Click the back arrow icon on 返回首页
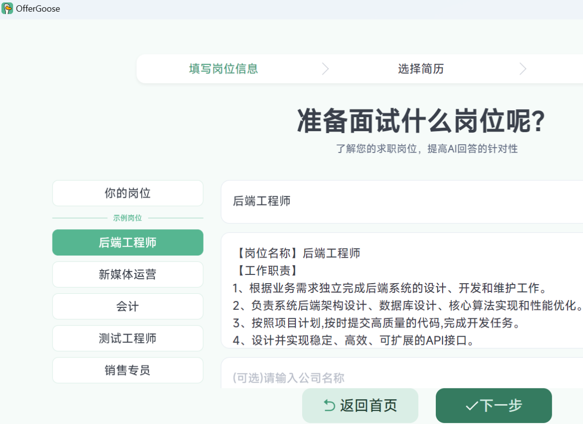This screenshot has width=583, height=424. click(328, 405)
